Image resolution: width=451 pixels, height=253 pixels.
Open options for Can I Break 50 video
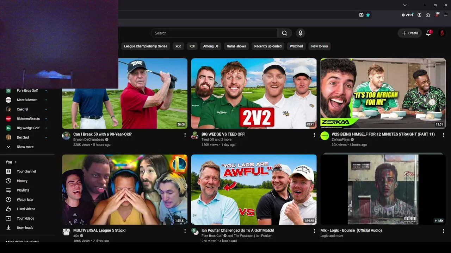185,135
